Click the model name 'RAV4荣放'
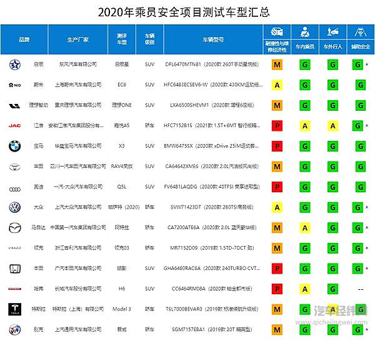This screenshot has width=375, height=340. tap(122, 166)
